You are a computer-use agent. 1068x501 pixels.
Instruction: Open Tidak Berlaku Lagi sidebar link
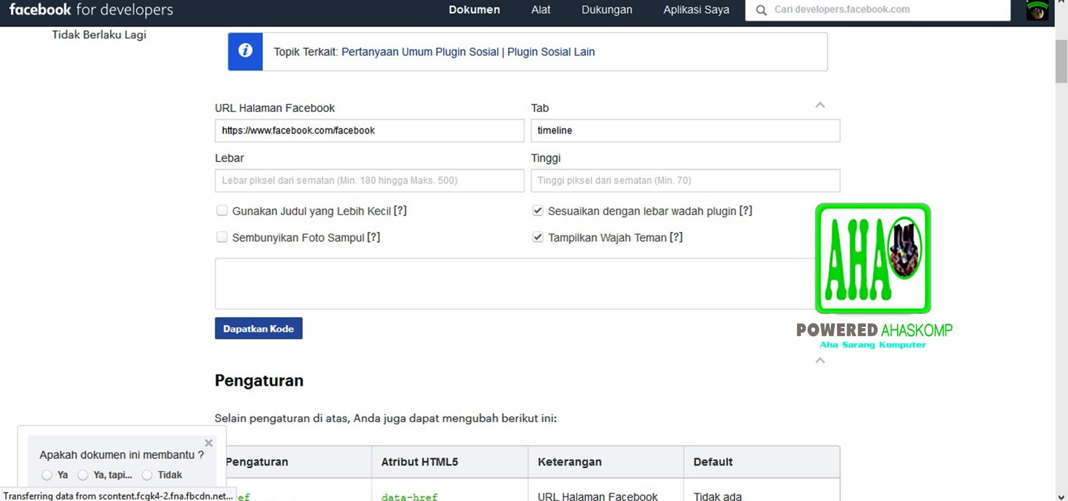99,35
